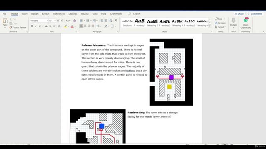Sort the selected text
The image size is (266, 149).
(111, 21)
